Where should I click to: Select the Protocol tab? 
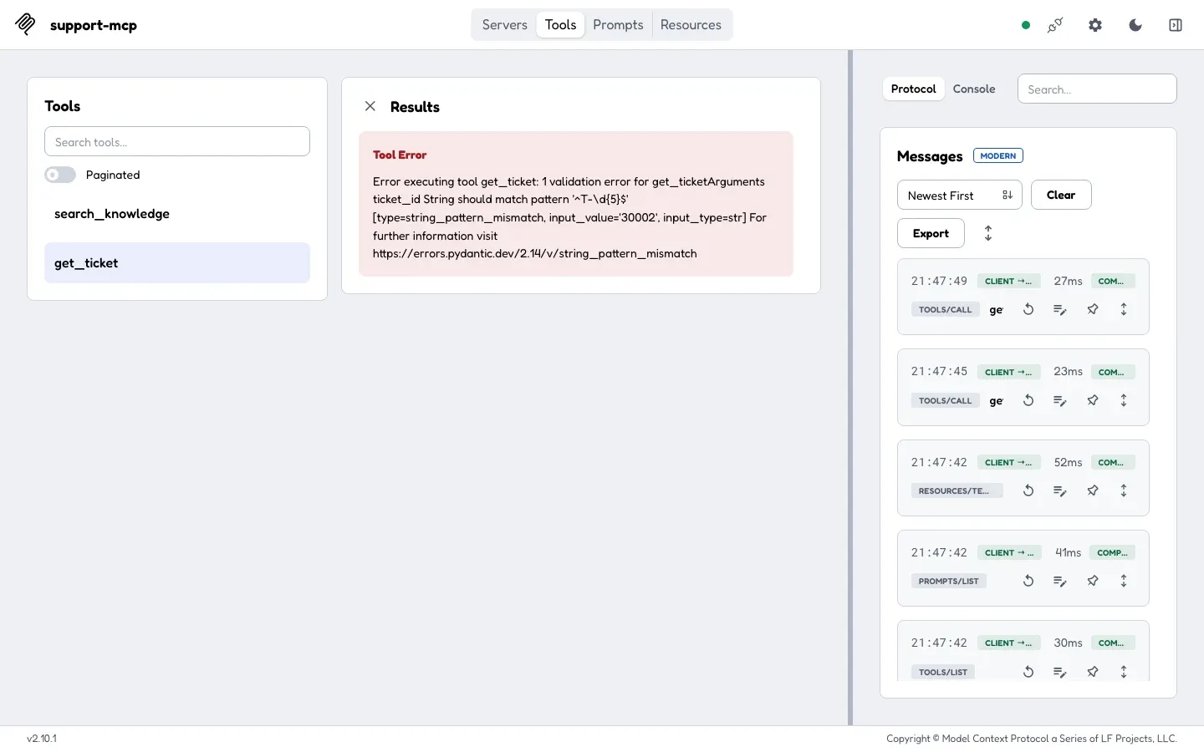[914, 89]
